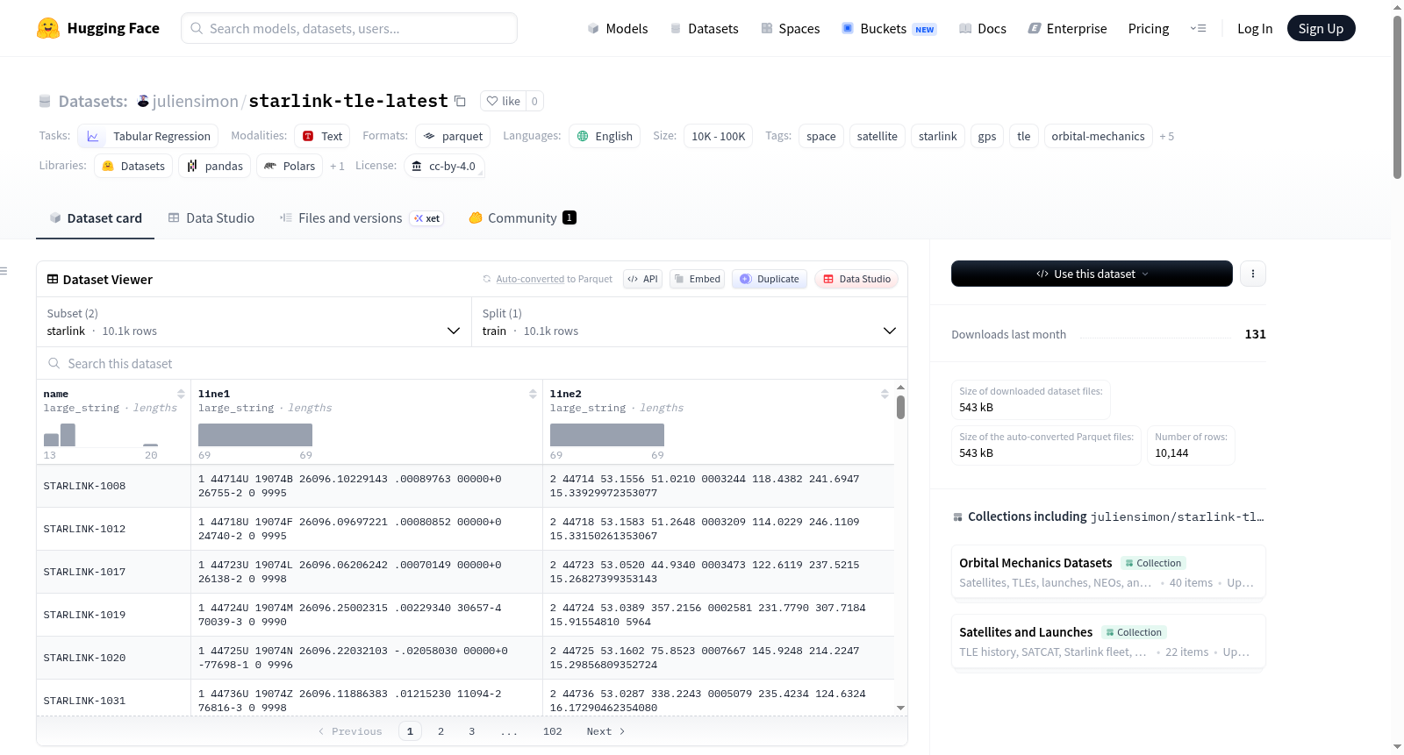Click the Duplicate button
The image size is (1404, 755).
770,279
